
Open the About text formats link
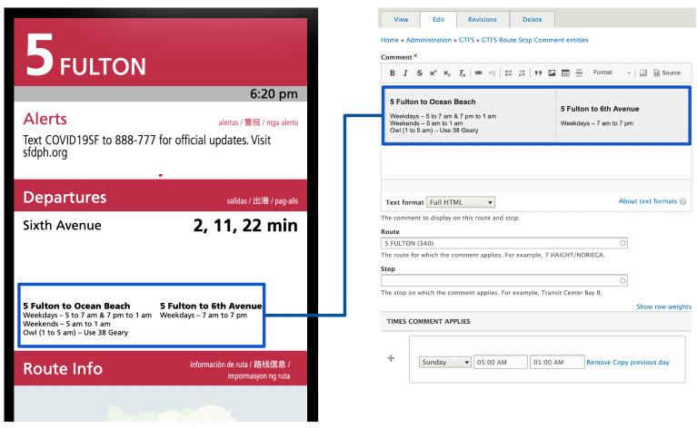pyautogui.click(x=650, y=201)
